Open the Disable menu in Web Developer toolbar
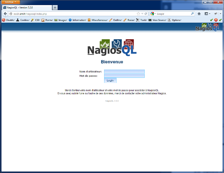Viewport: 224px width, 173px height. coord(8,20)
